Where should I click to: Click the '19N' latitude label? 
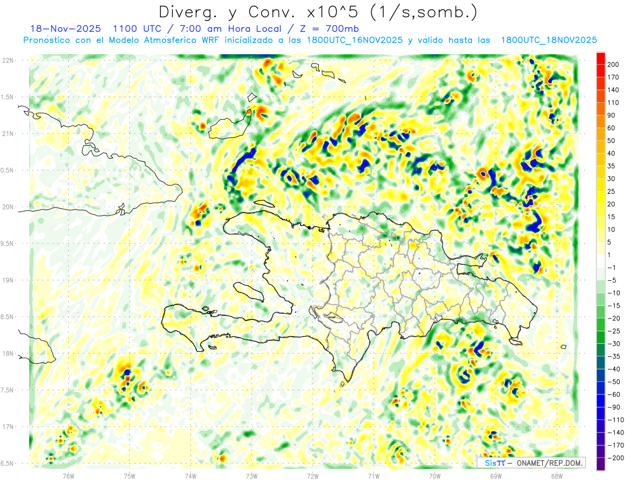point(9,280)
